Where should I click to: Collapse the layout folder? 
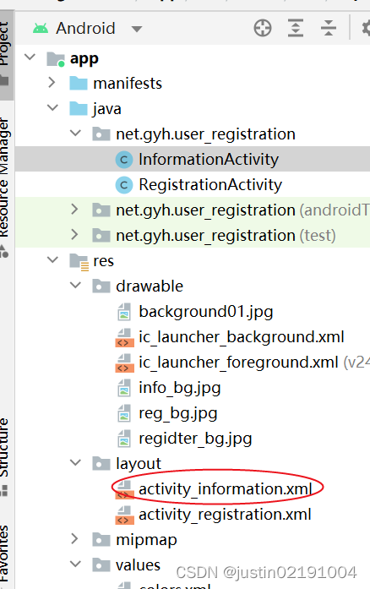[x=75, y=463]
